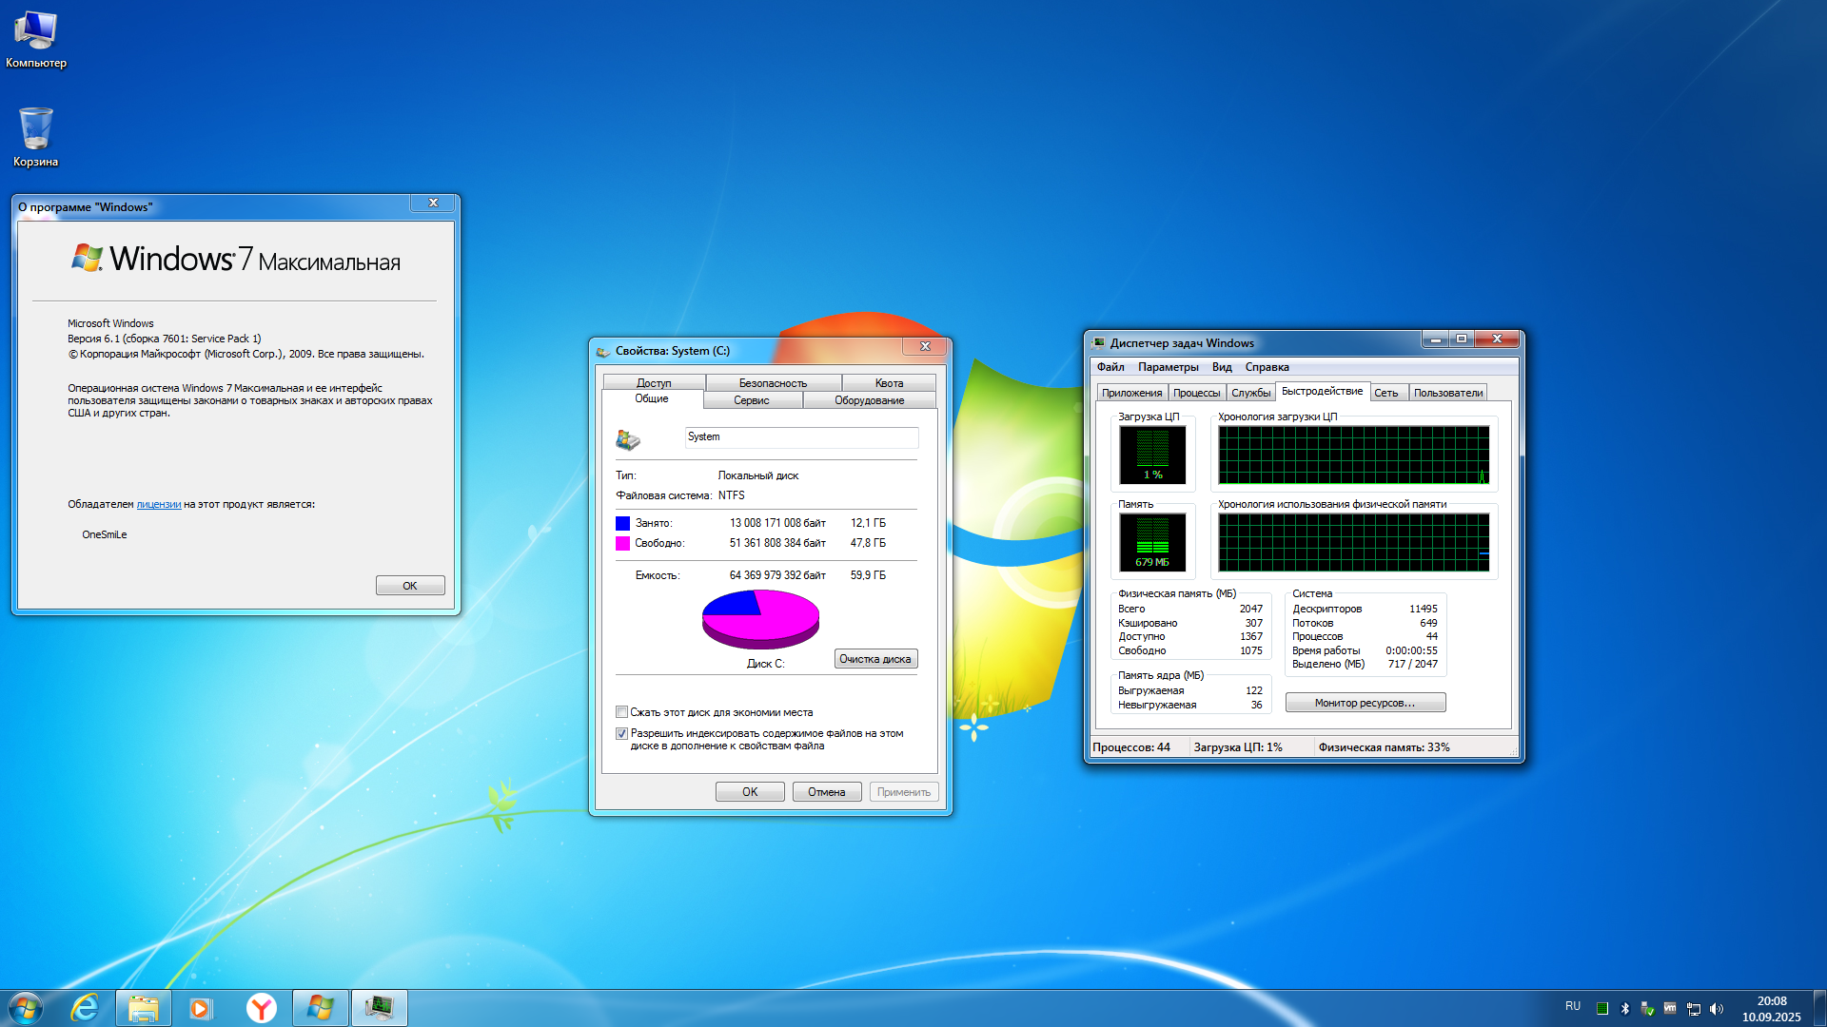Viewport: 1827px width, 1027px height.
Task: Switch to the Сервис tab
Action: pyautogui.click(x=752, y=400)
